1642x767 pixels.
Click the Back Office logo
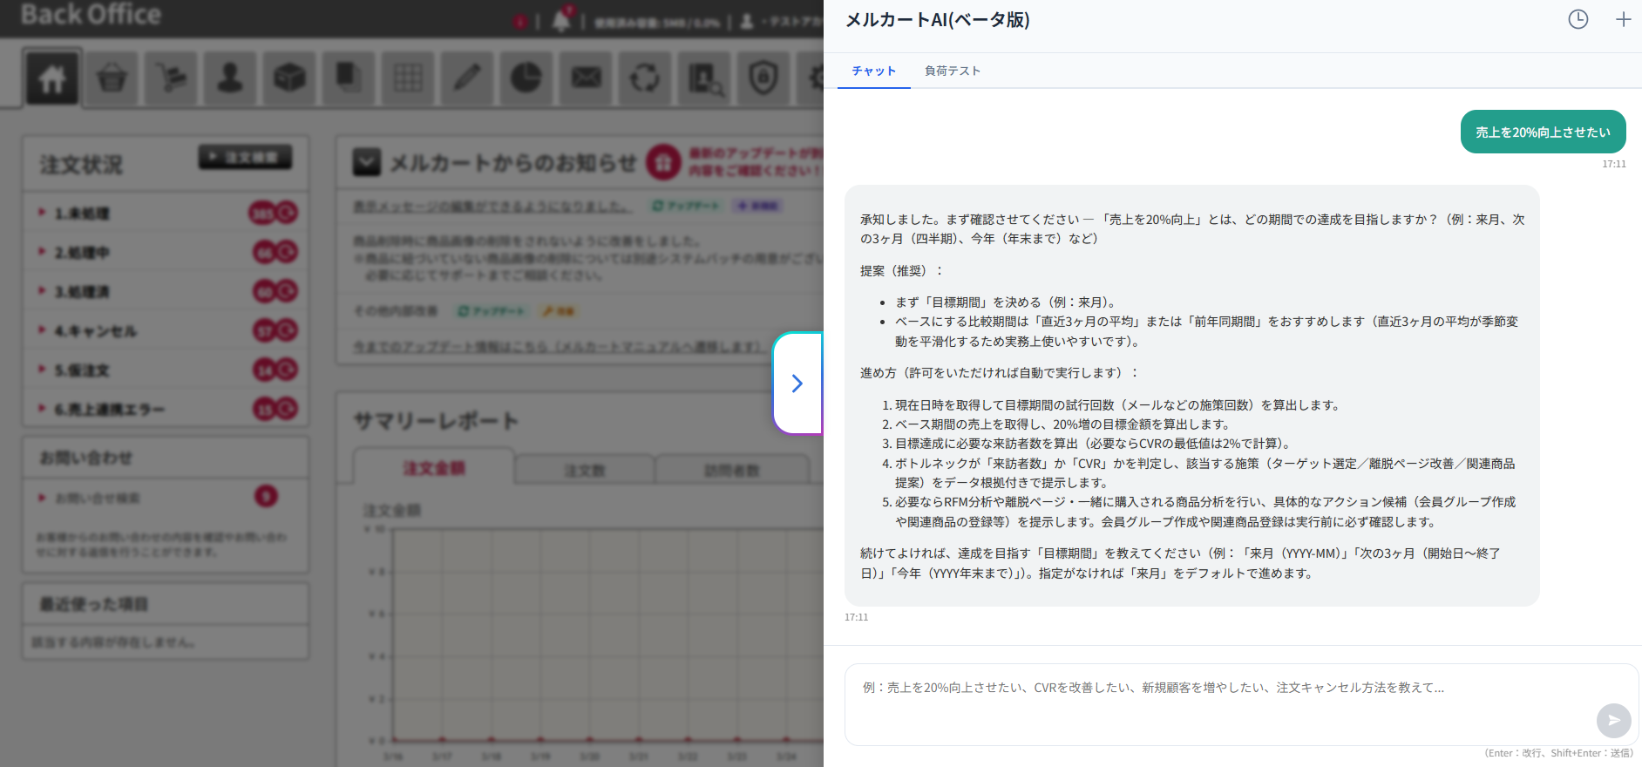[x=91, y=14]
